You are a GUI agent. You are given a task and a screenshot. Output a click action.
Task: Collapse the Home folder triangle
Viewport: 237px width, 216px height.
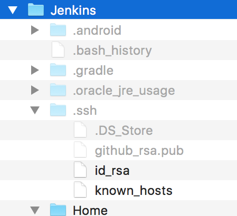[35, 210]
